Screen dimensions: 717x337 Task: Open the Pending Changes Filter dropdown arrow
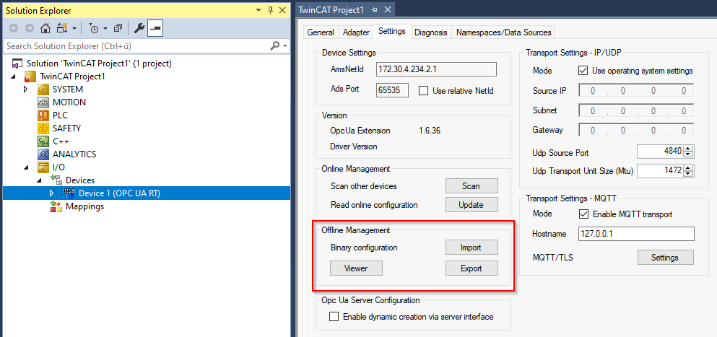point(105,29)
